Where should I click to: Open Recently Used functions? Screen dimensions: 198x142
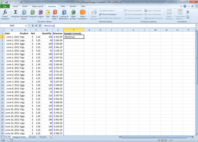[24, 15]
